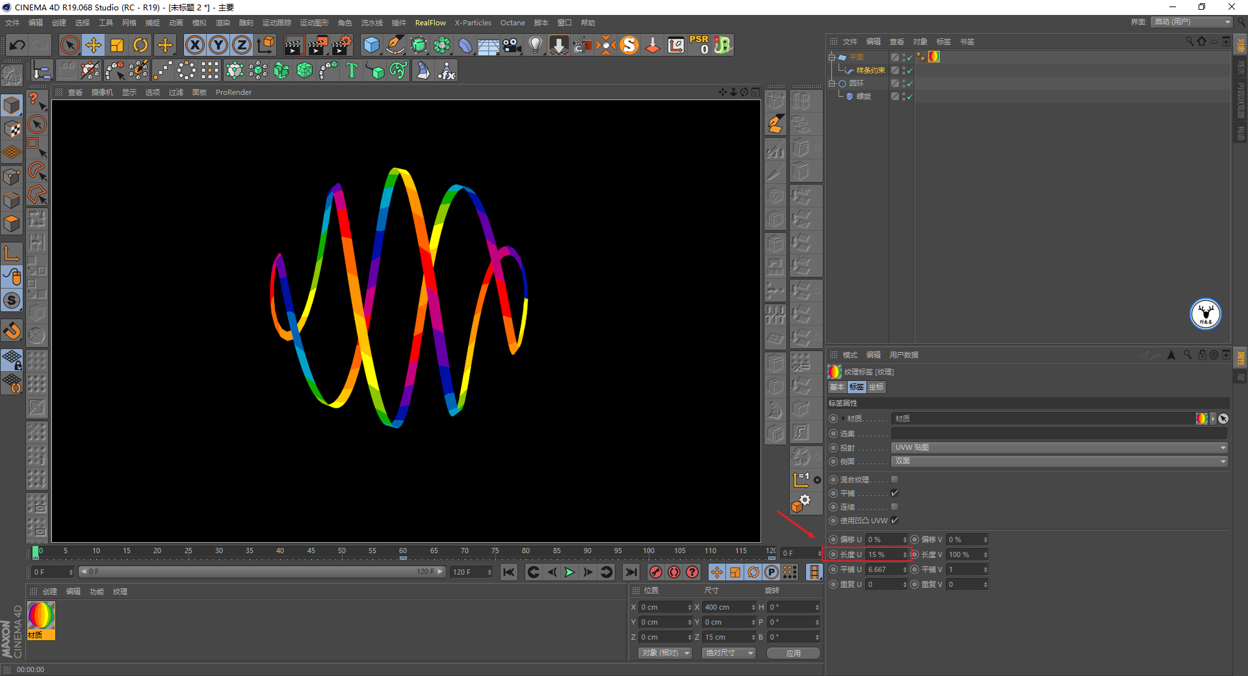Image resolution: width=1248 pixels, height=676 pixels.
Task: Open 对象 (相对) coordinate dropdown
Action: pos(665,653)
